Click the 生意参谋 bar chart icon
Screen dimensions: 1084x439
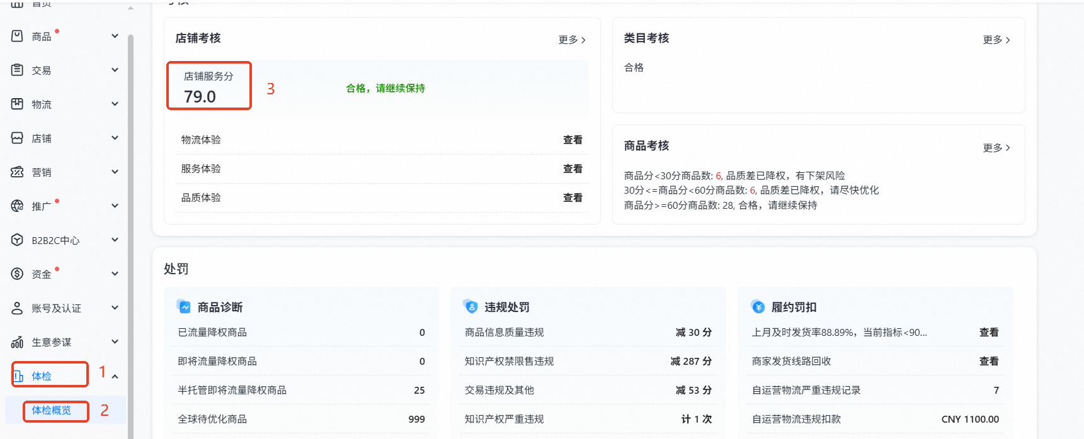point(17,342)
